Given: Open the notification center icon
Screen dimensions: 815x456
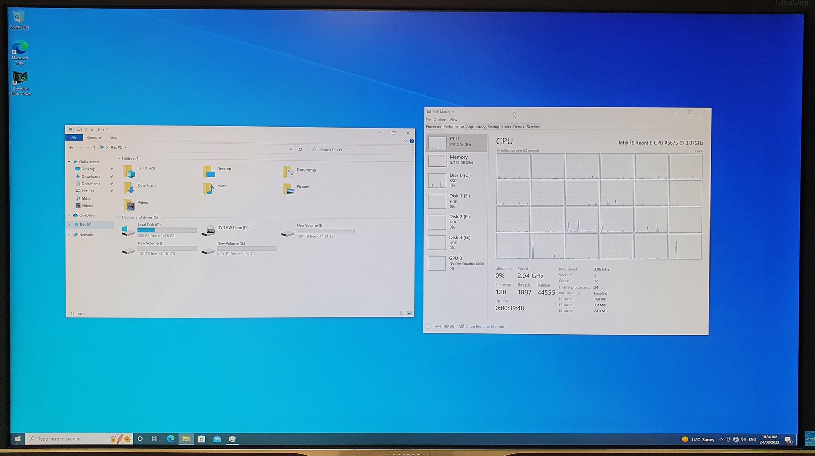Looking at the screenshot, I should [788, 440].
